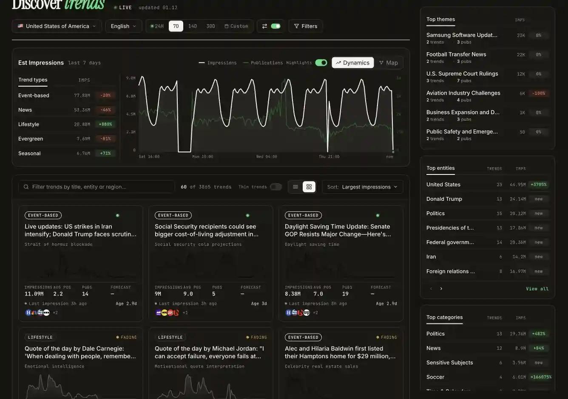Switch chart to Map view
Screen dimensions: 568x399
coord(389,63)
